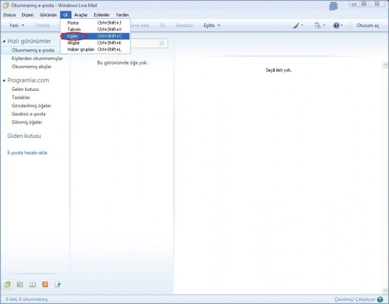Open the Gelen kutusu folder
Screen dimensions: 389x304
pyautogui.click(x=25, y=89)
